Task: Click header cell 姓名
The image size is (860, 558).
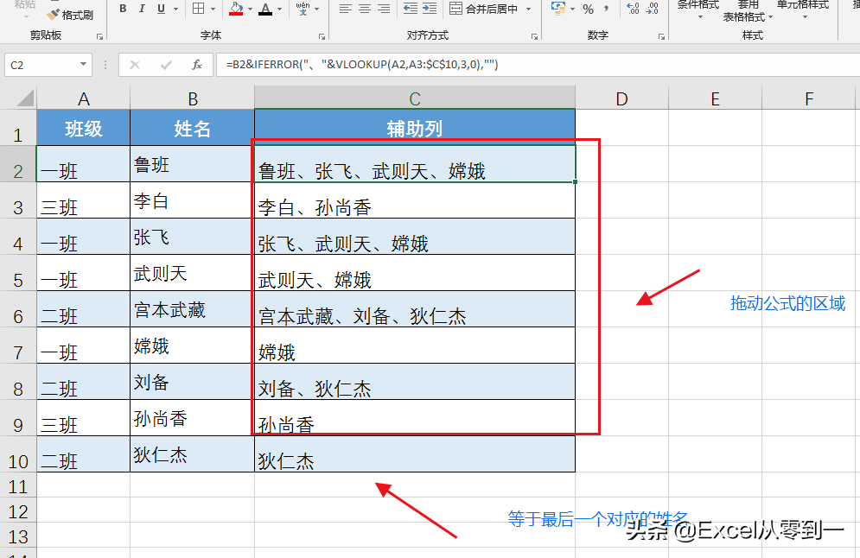Action: tap(193, 128)
